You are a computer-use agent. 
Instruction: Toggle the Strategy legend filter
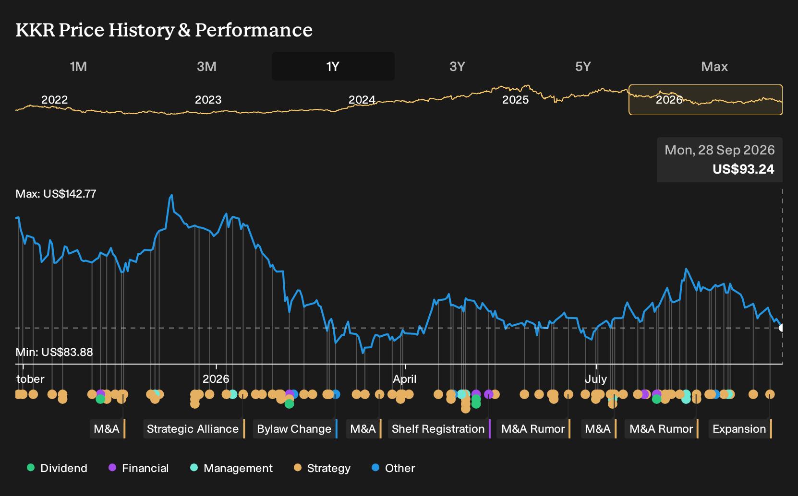pyautogui.click(x=322, y=468)
